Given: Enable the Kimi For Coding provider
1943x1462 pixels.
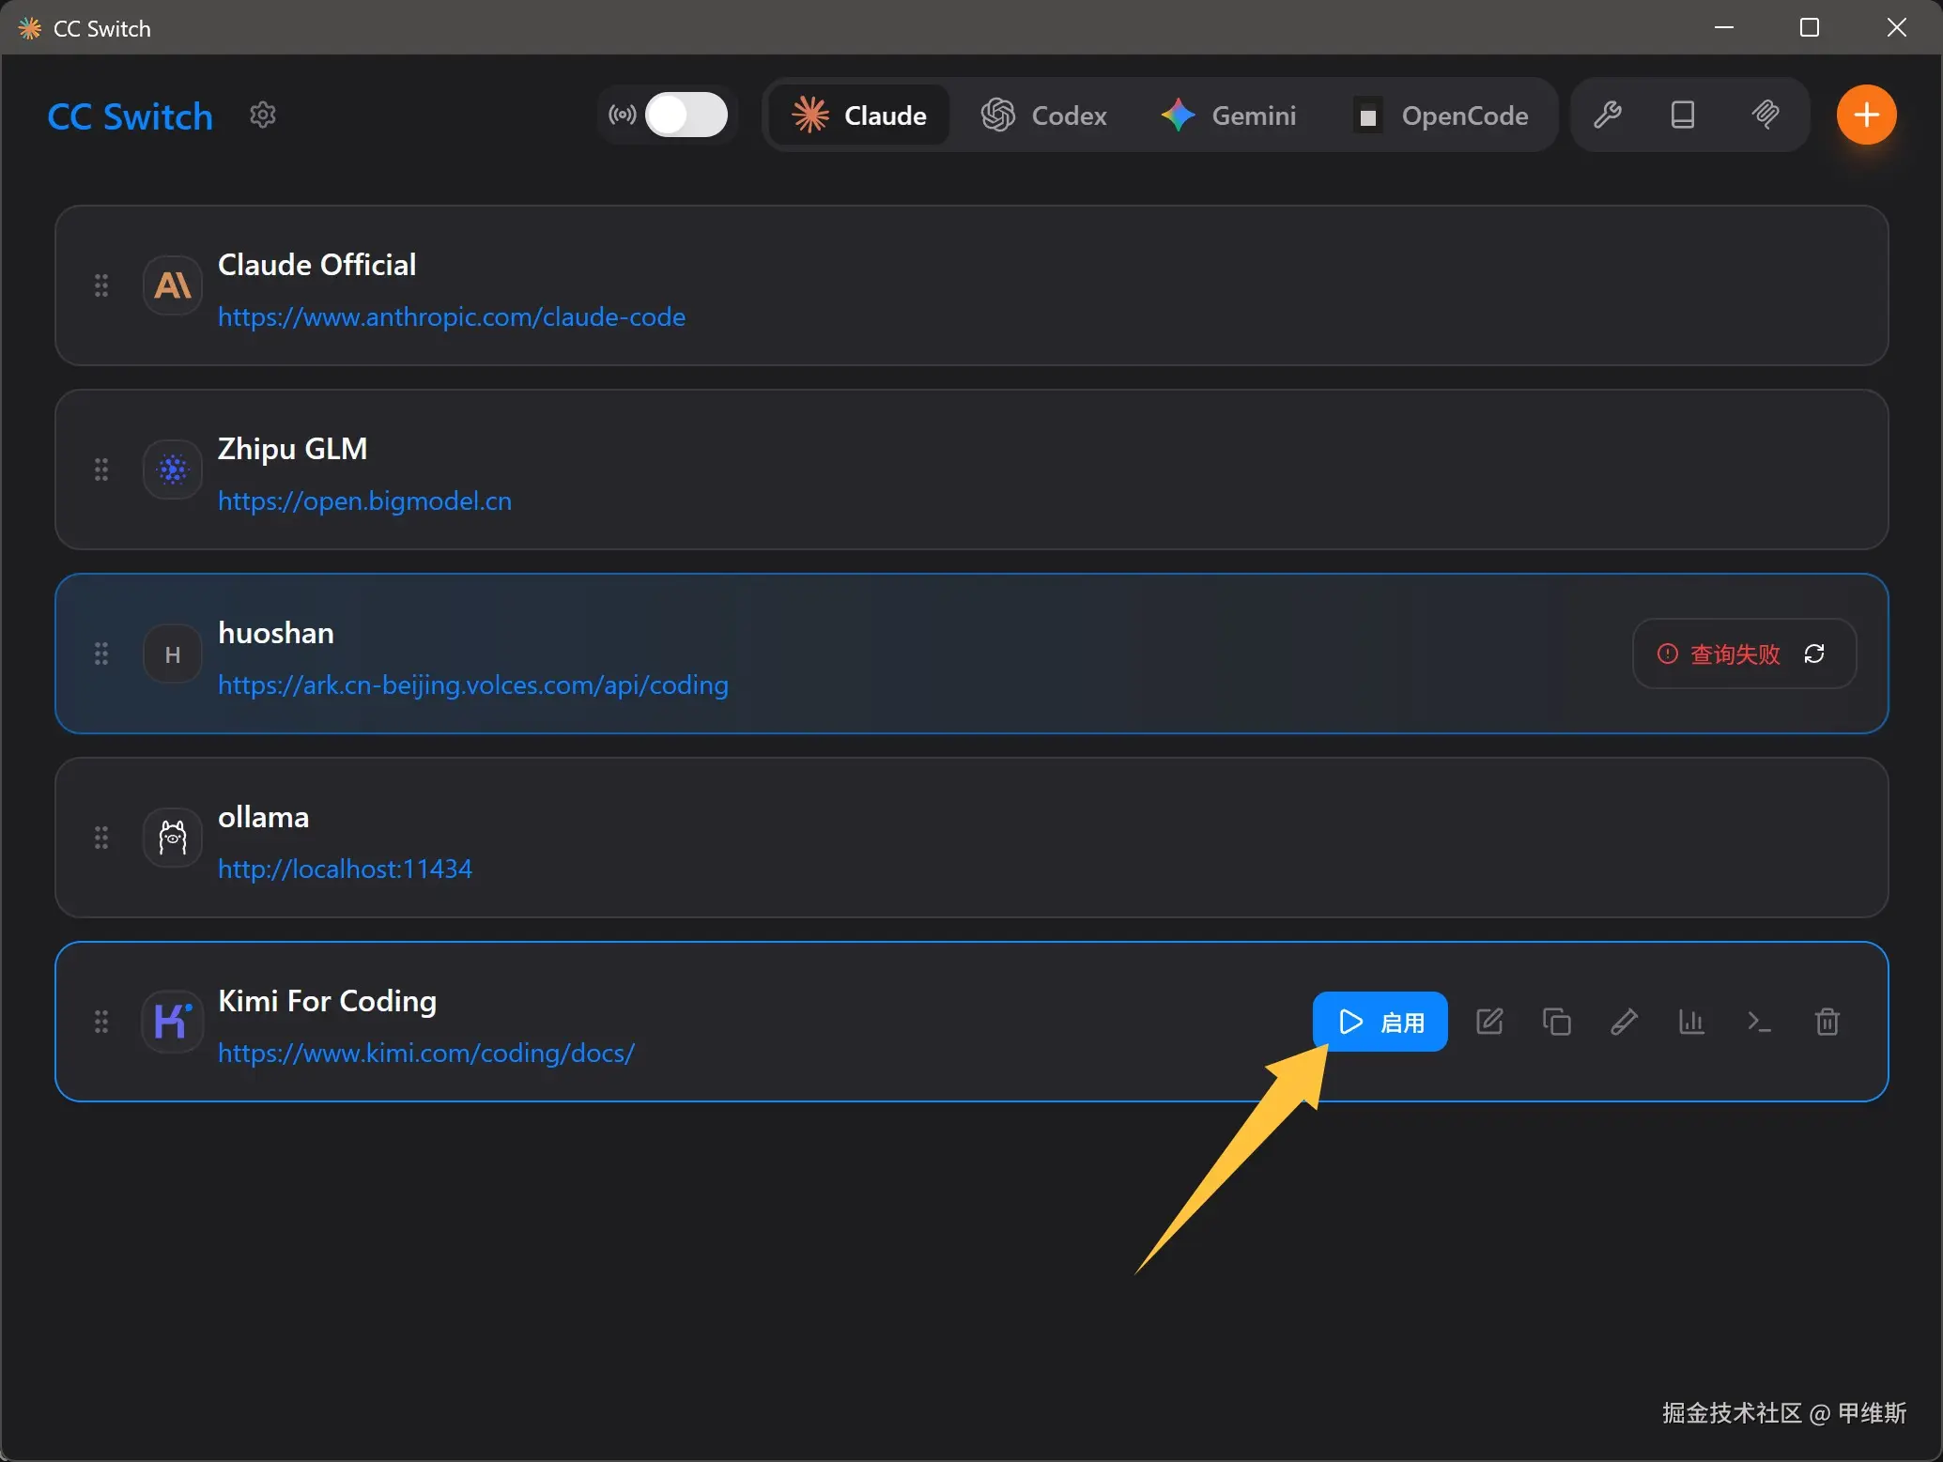Looking at the screenshot, I should (x=1380, y=1022).
